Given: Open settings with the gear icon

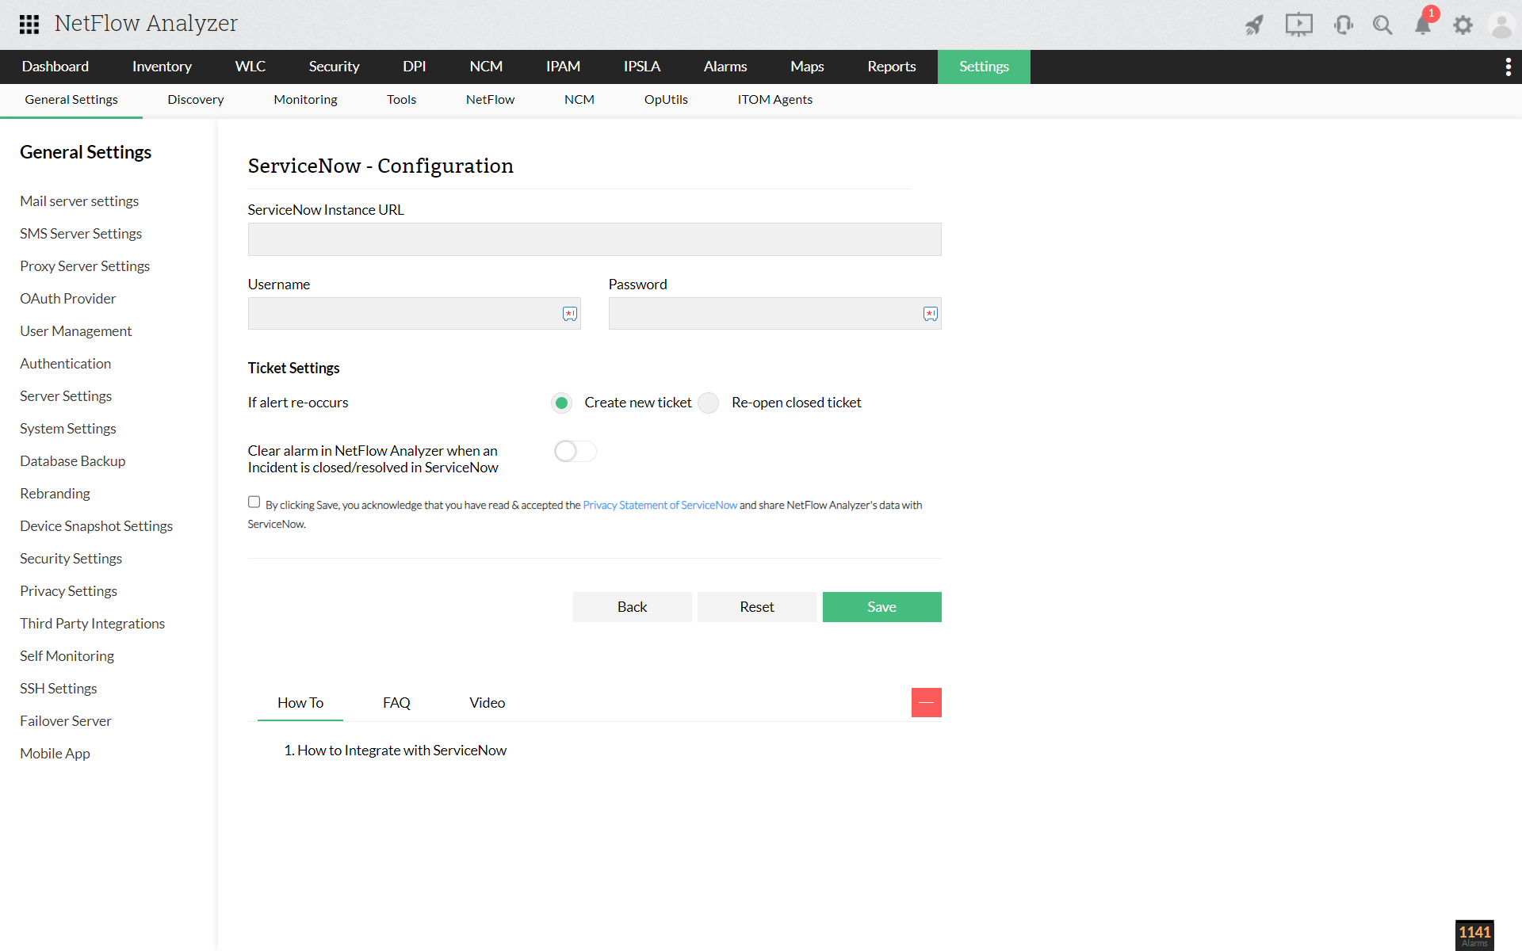Looking at the screenshot, I should pyautogui.click(x=1463, y=25).
